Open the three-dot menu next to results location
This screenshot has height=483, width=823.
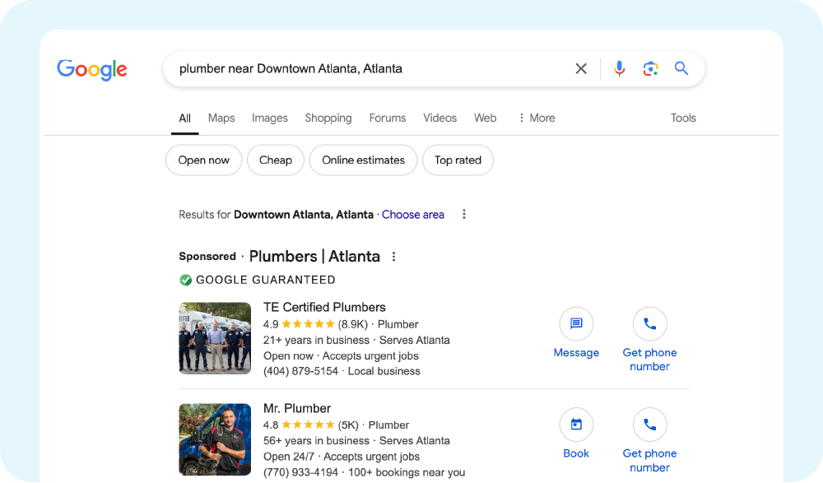pos(464,214)
